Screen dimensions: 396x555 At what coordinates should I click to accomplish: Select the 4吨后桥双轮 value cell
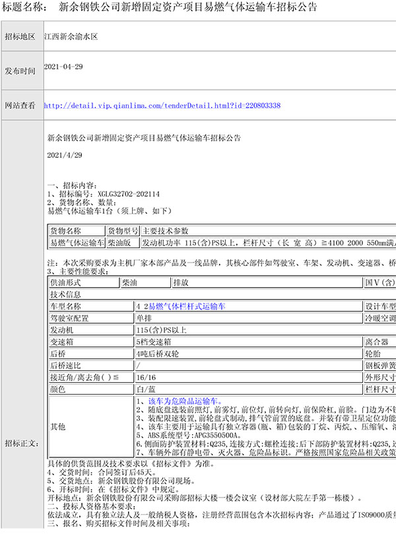pos(249,354)
